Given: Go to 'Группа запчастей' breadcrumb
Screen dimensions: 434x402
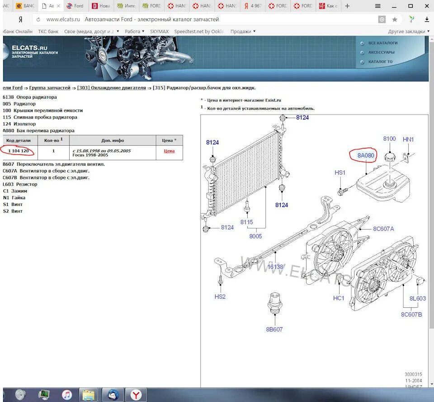Looking at the screenshot, I should 50,88.
